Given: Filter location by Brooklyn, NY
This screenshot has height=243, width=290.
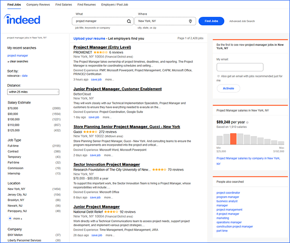Looking at the screenshot, I should point(16,200).
